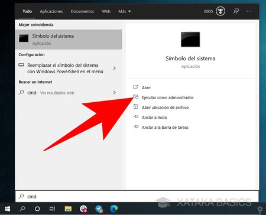The image size is (266, 215).
Task: Expand arrow beside Reemplazar el símbolo setting
Action: pyautogui.click(x=115, y=68)
